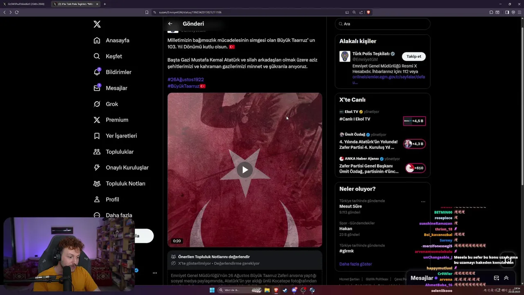Open the new message icon in Mesajlar bar
The width and height of the screenshot is (524, 295).
pos(497,278)
